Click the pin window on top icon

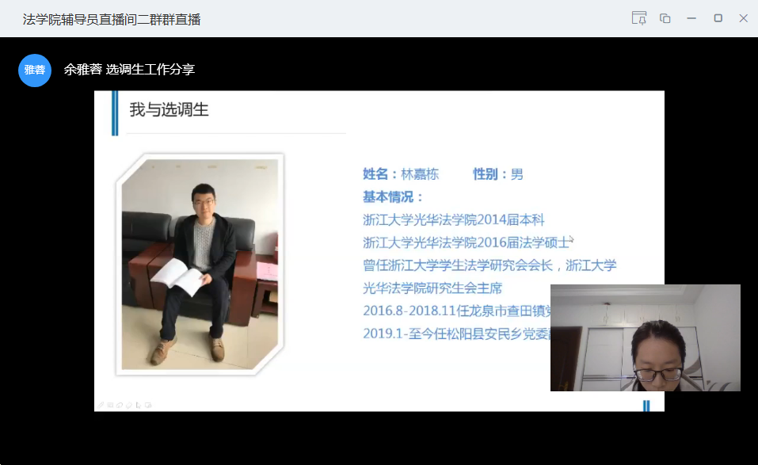coord(638,18)
